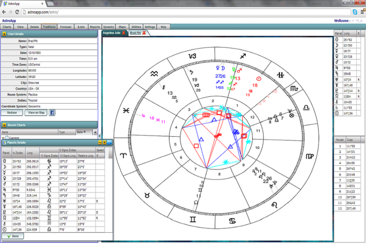Image resolution: width=366 pixels, height=244 pixels.
Task: Collapse the Recent Charts panel
Action: (4, 125)
